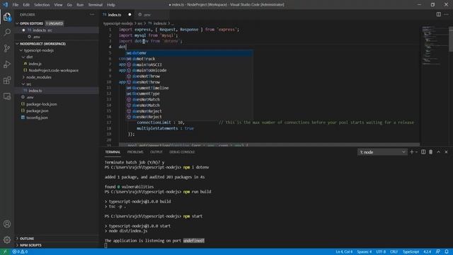Open the Accounts menu icon
This screenshot has width=453, height=255.
(x=7, y=224)
